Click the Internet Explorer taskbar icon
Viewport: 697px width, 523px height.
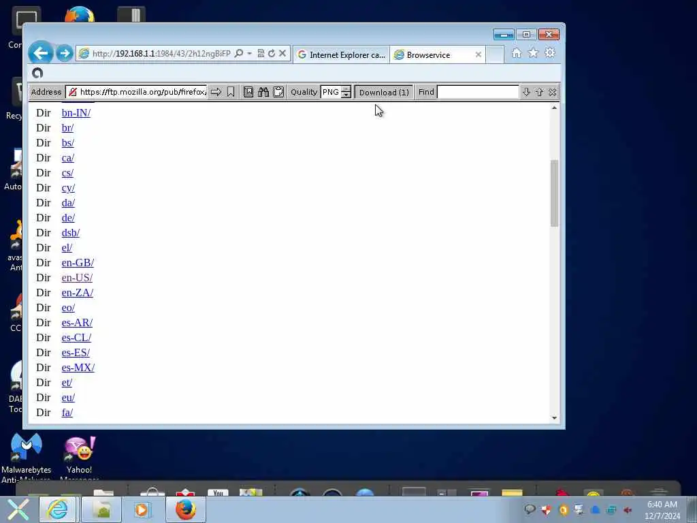pyautogui.click(x=58, y=509)
